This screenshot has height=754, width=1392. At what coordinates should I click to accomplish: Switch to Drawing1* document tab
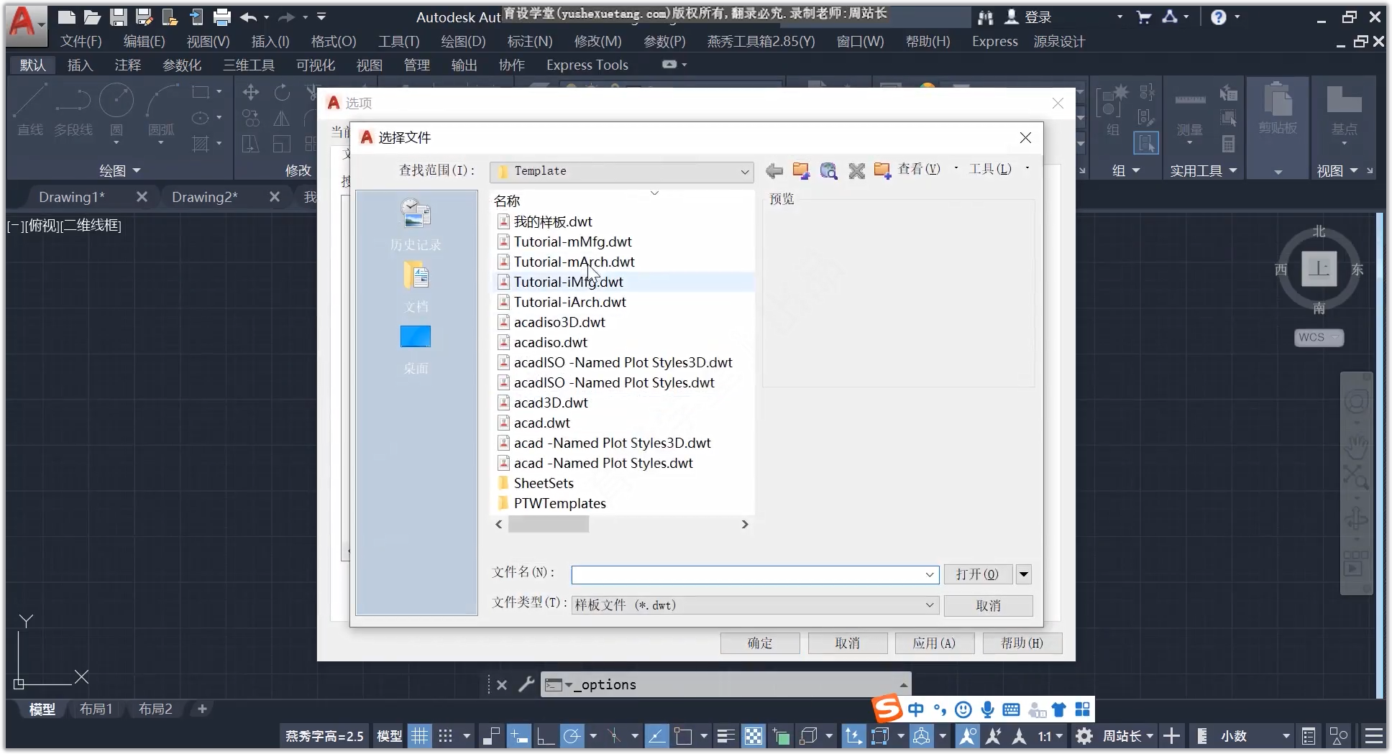click(72, 197)
